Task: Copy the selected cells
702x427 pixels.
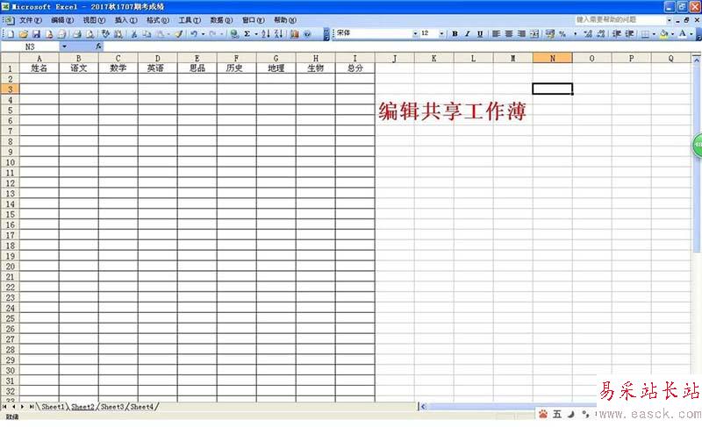Action: click(147, 33)
